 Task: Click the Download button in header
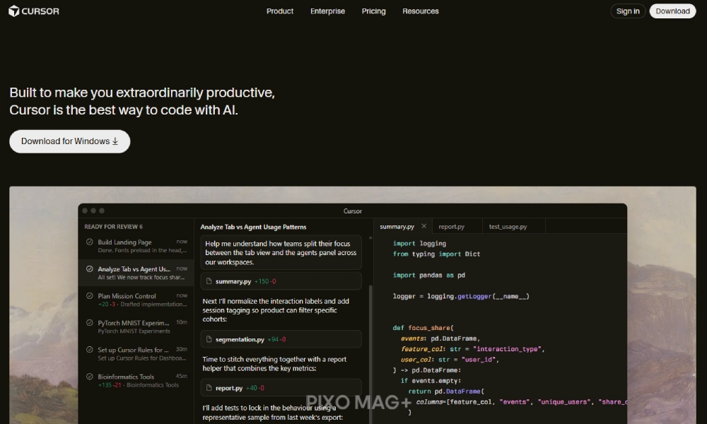click(672, 11)
